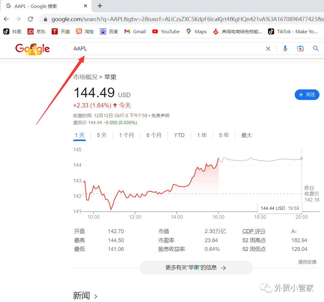The image size is (324, 302).
Task: Open the 抖音 bookmark
Action: pyautogui.click(x=12, y=31)
